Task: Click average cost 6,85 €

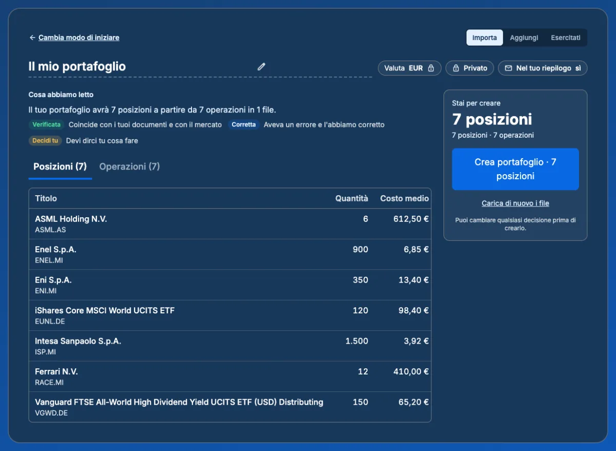Action: pyautogui.click(x=416, y=249)
